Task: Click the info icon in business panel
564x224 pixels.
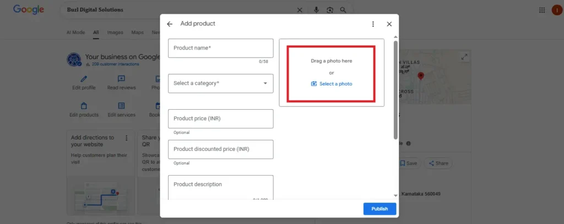Action: 408,143
